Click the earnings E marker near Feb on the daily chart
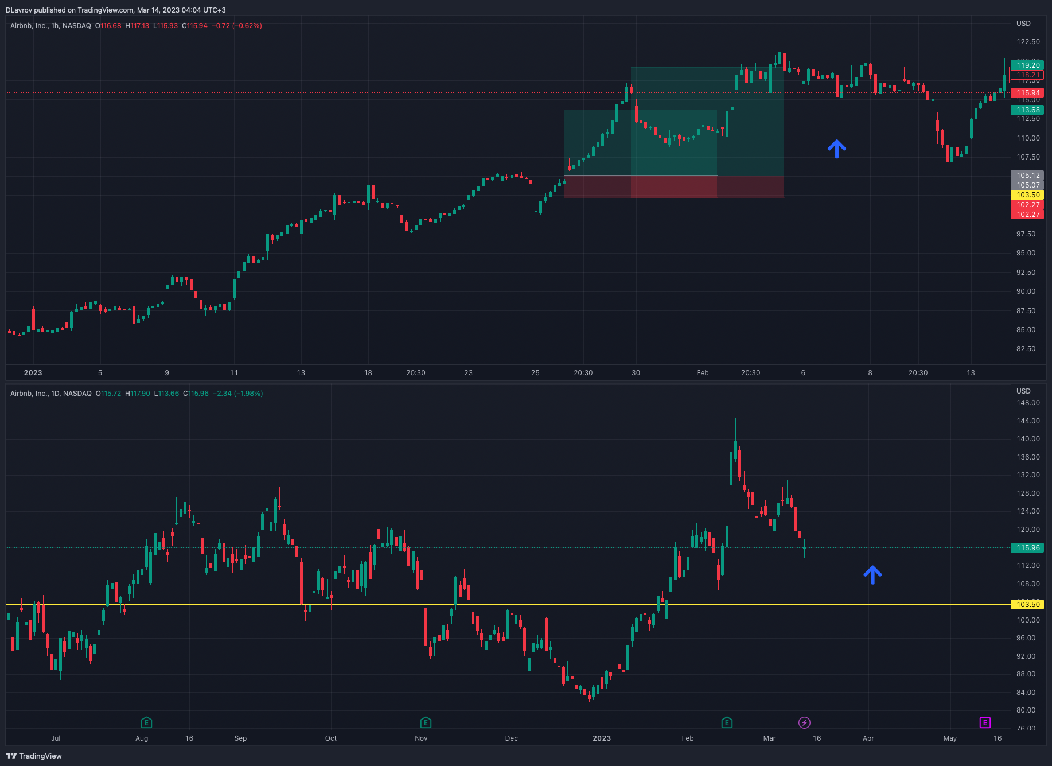 tap(727, 722)
